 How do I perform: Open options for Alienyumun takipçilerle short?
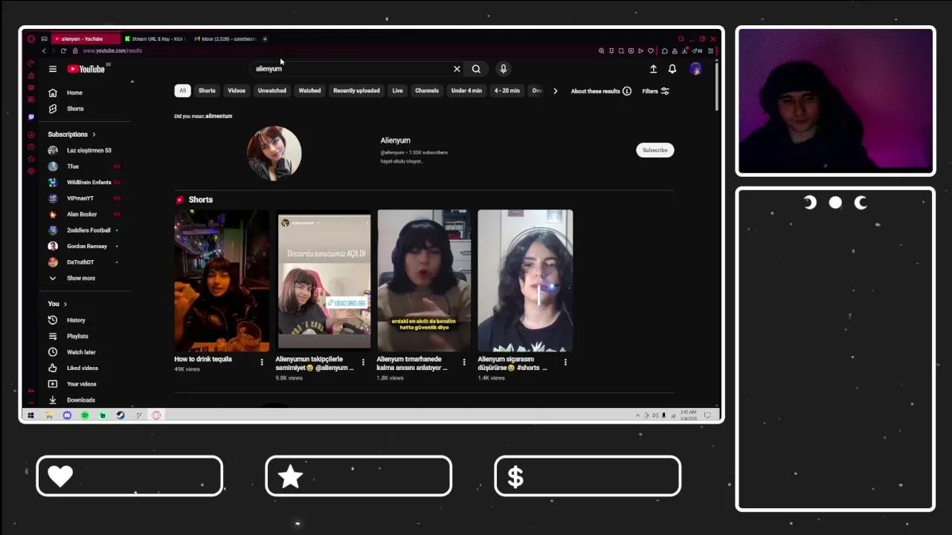click(x=363, y=362)
